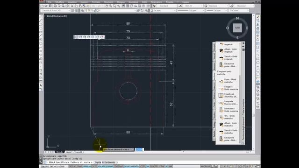Toggle object snap tracking OPUNTAMENTO

click(x=131, y=167)
